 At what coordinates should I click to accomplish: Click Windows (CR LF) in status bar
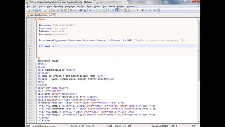(160, 126)
